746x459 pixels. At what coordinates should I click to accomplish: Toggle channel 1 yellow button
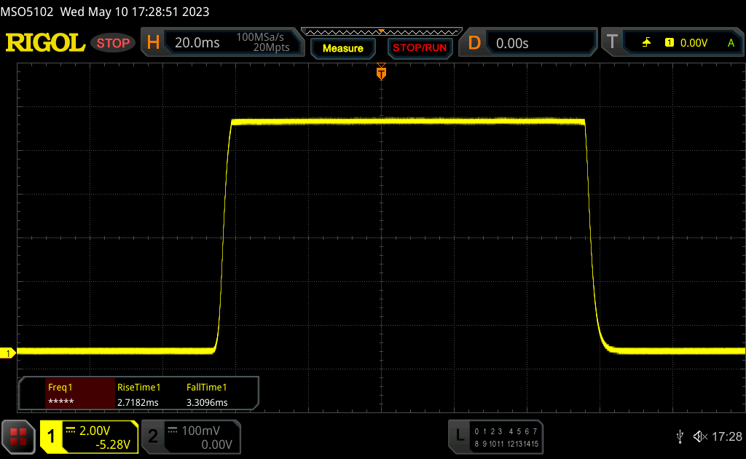coord(52,436)
